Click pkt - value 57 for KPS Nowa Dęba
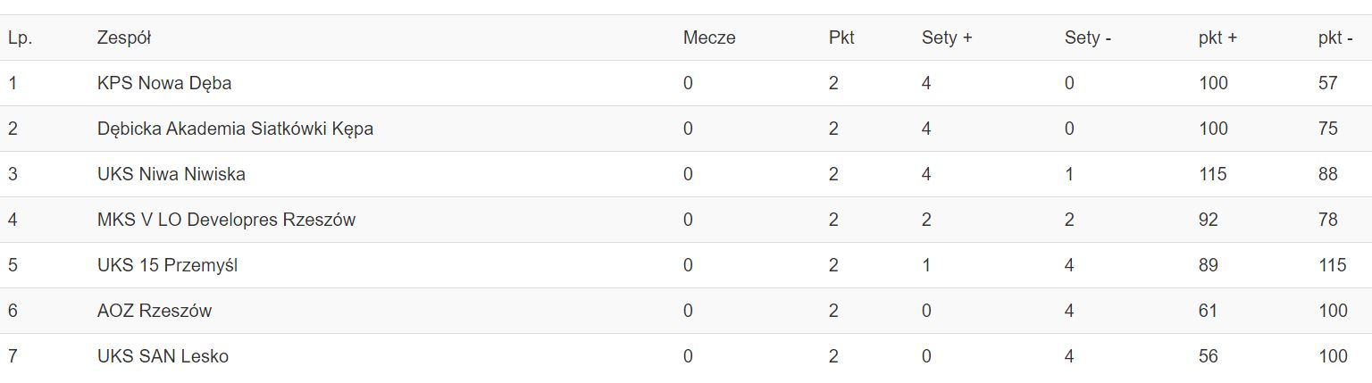This screenshot has height=383, width=1372. [1327, 83]
